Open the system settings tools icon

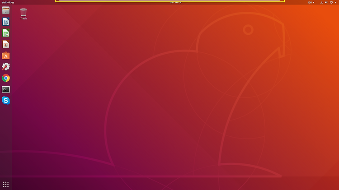6,66
